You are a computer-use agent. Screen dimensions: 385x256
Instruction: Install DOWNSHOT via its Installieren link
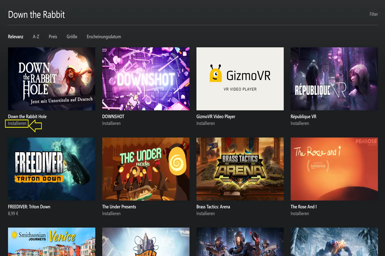click(111, 123)
